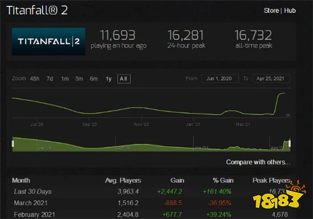Set chart zoom to 7d
Screen dimensions: 313x219
[50, 79]
